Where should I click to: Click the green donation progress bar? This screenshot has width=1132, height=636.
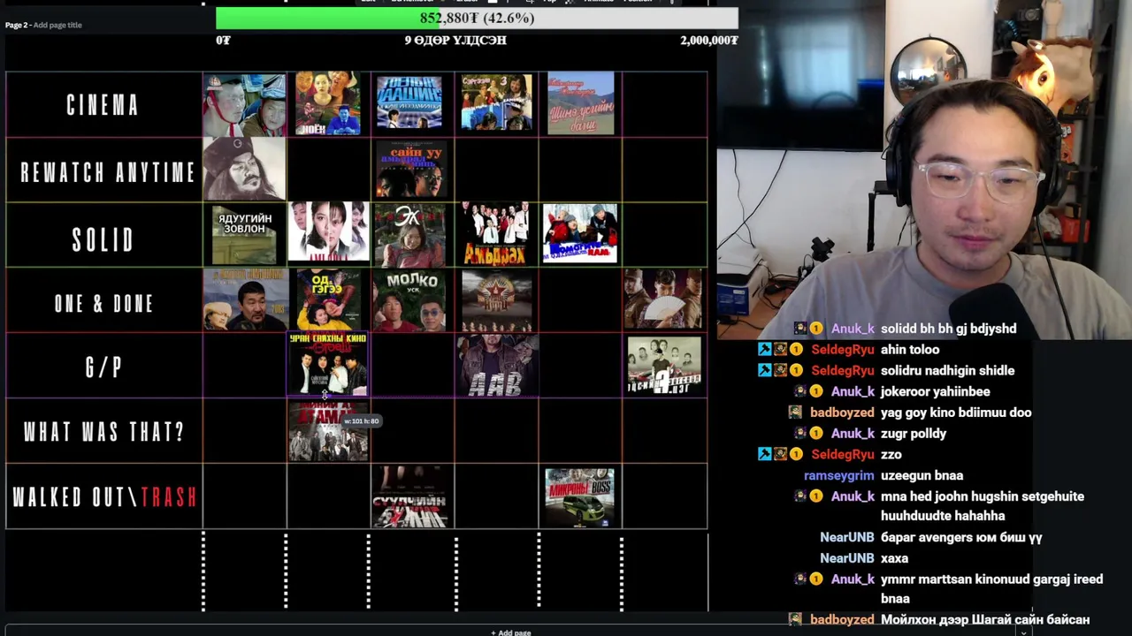point(477,18)
